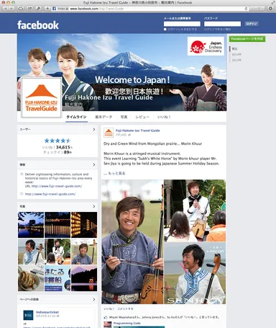The height and width of the screenshot is (328, 276).
Task: Open lantern reflections photo thumbnail
Action: tap(57, 225)
